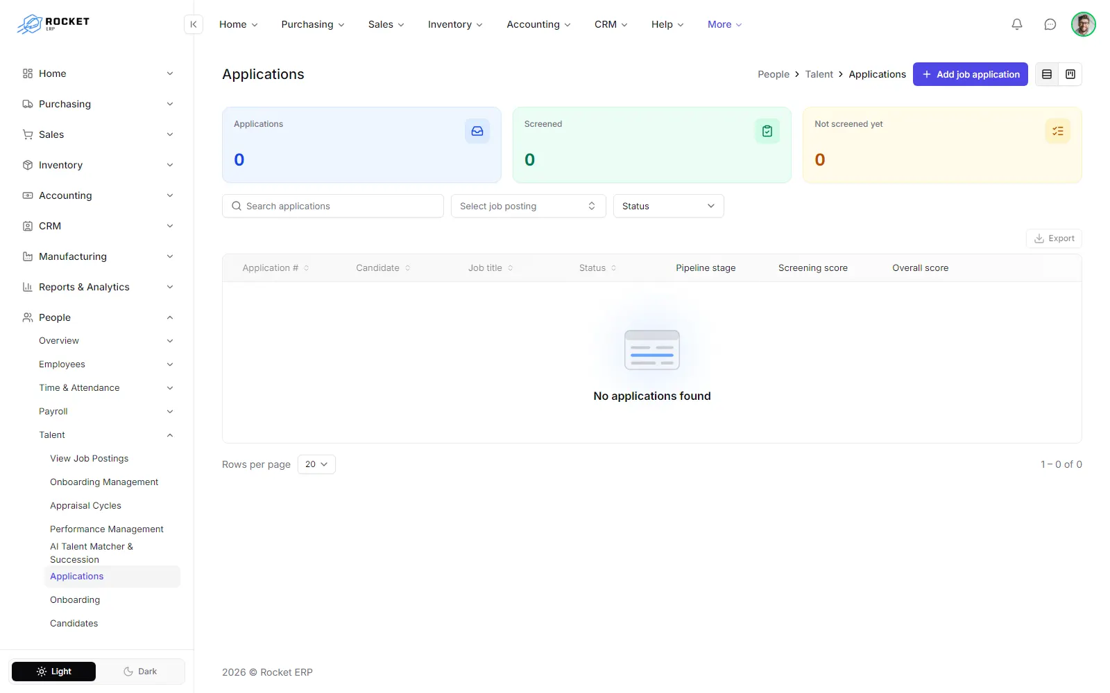This screenshot has height=693, width=1110.
Task: Open the Purchasing top menu
Action: click(x=312, y=24)
